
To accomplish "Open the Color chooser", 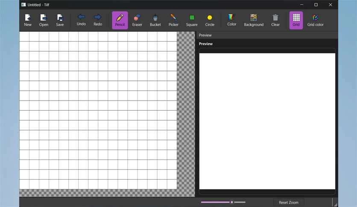I will [231, 20].
